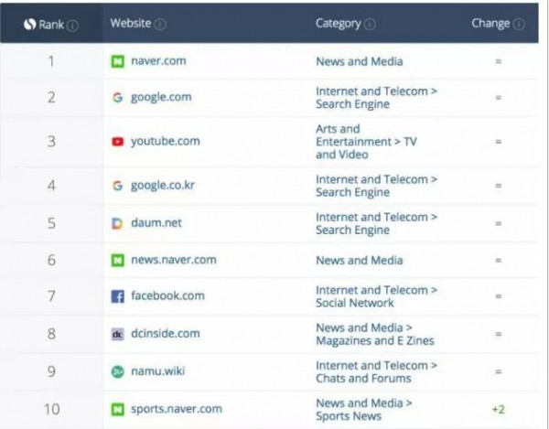Click the red YouTube play icon
This screenshot has width=549, height=429.
[118, 142]
